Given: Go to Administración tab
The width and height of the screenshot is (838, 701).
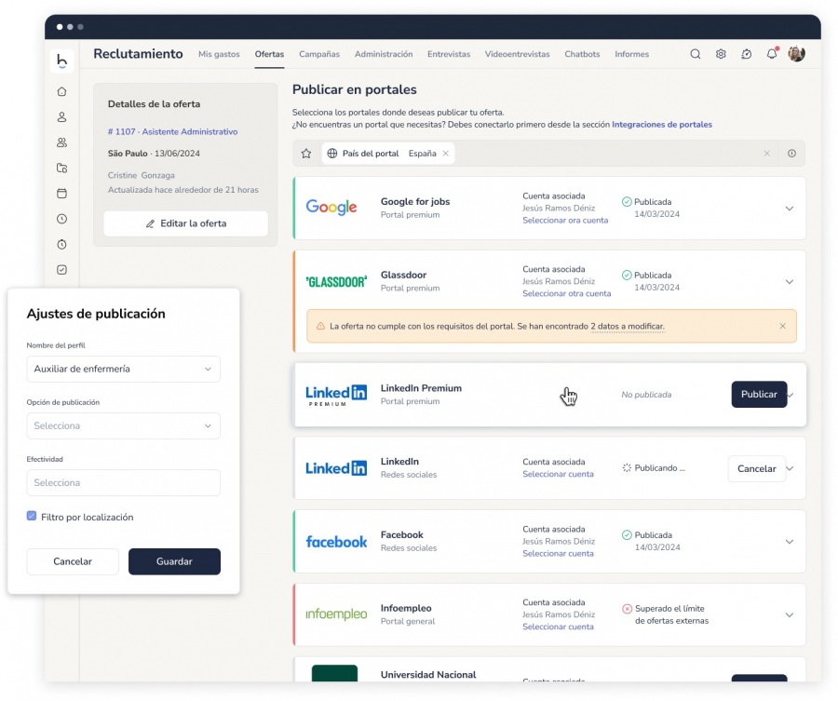Looking at the screenshot, I should [x=384, y=54].
